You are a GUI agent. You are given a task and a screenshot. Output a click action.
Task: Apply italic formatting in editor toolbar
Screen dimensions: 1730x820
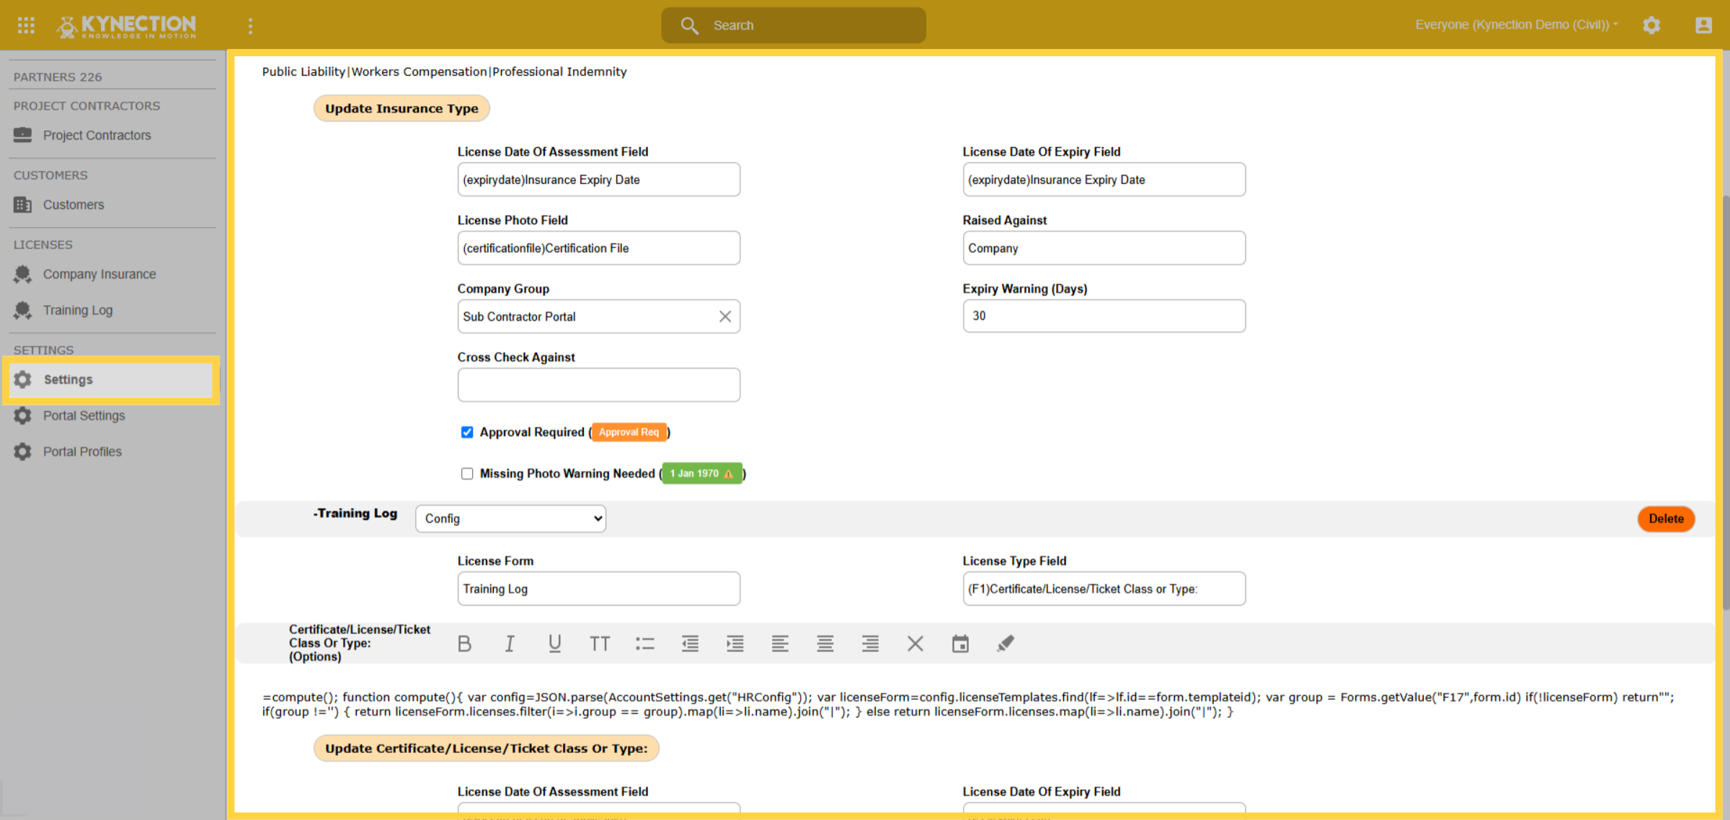(x=510, y=643)
